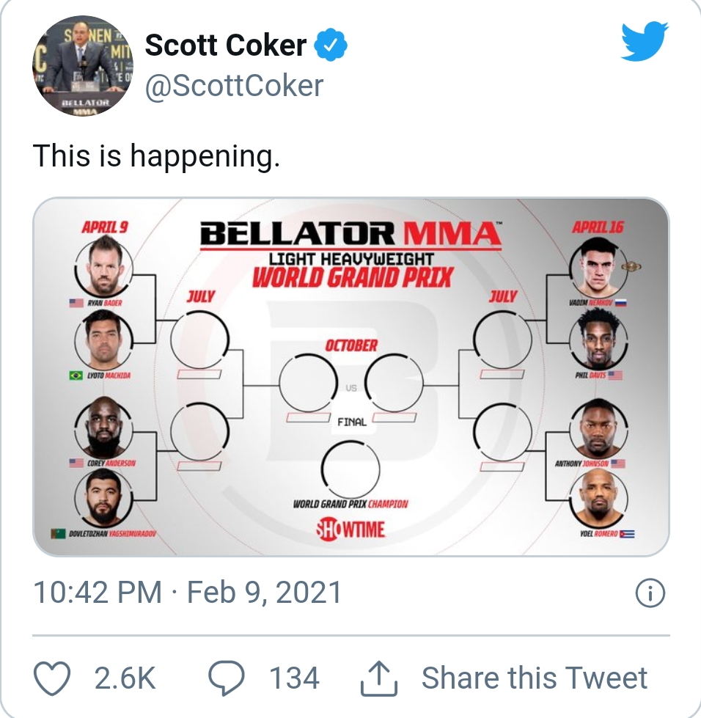
Task: Open the @ScottCoker handle link
Action: pos(234,86)
